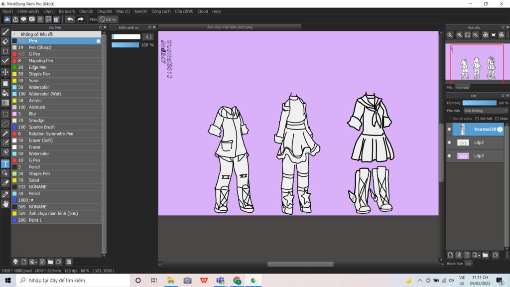Rotate the navigator view left
The image size is (510, 287).
tap(485, 35)
